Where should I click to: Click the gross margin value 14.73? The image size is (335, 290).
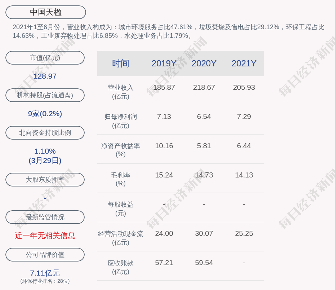click(204, 175)
